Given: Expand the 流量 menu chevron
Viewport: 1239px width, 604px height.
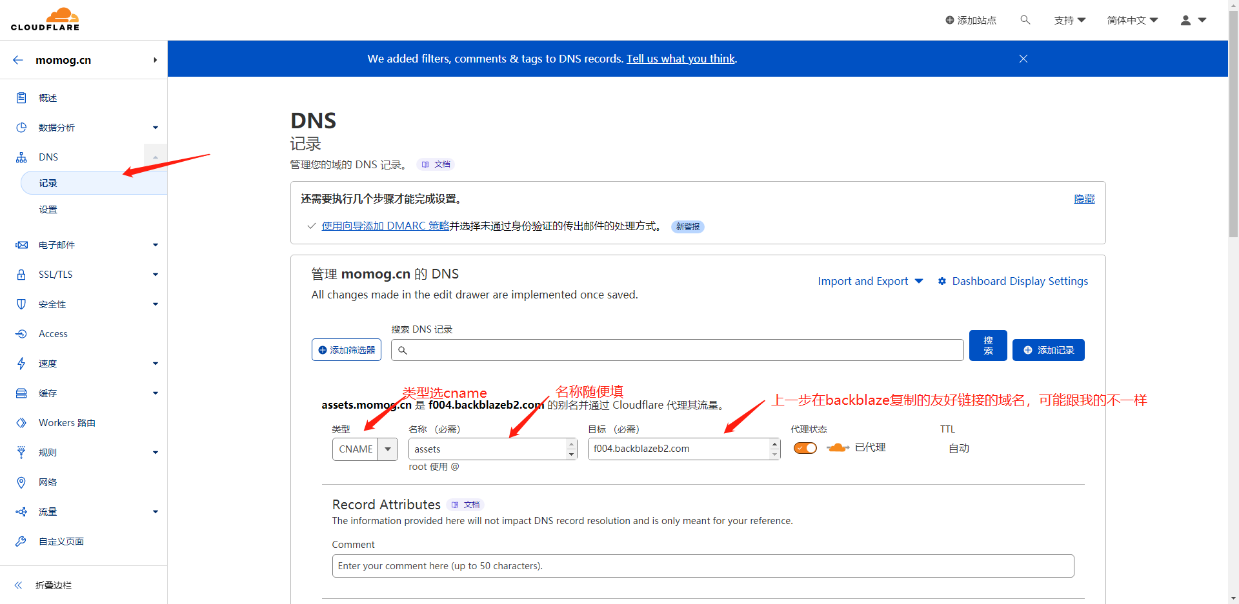Looking at the screenshot, I should tap(156, 512).
